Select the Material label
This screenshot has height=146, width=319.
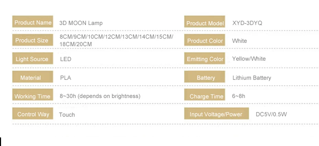click(x=31, y=78)
